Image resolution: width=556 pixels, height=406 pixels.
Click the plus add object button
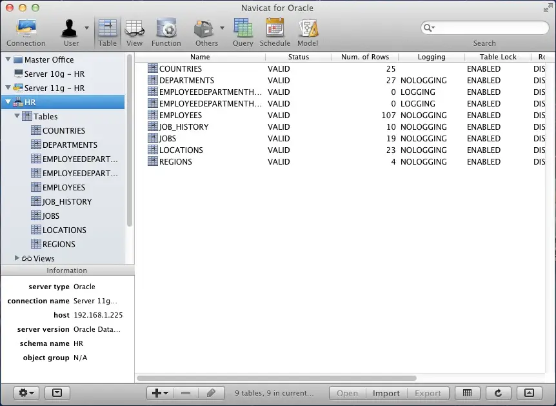click(x=160, y=393)
